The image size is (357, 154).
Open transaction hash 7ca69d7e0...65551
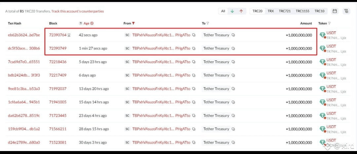24,62
